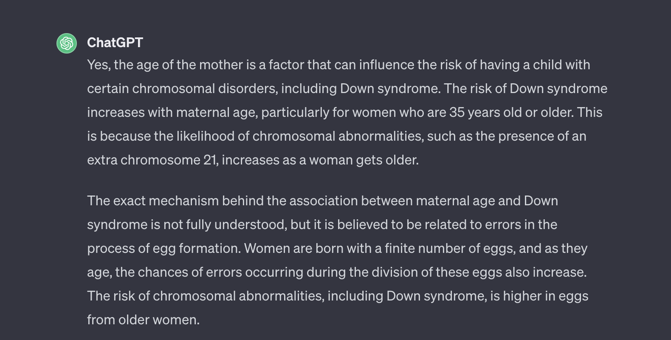Click the ChatGPT sender name label
This screenshot has width=671, height=340.
[115, 42]
